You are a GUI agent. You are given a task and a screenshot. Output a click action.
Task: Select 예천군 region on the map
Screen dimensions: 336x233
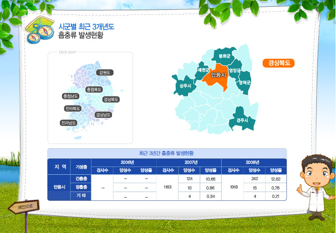click(203, 70)
